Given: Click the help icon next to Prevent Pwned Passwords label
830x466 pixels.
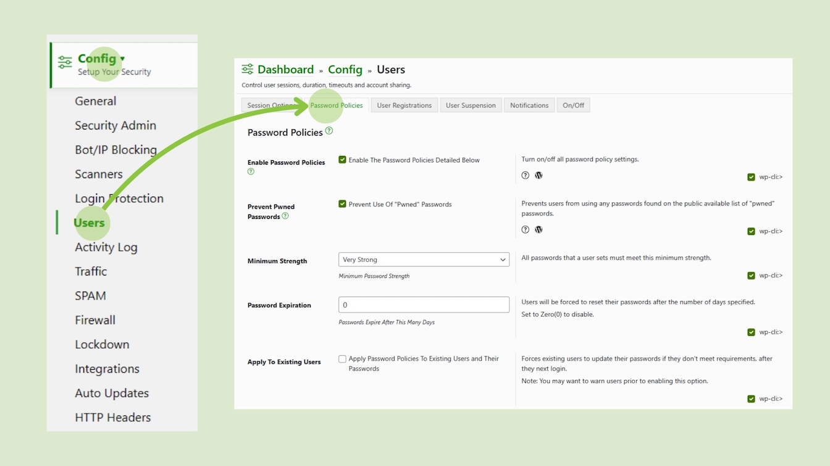Looking at the screenshot, I should pyautogui.click(x=285, y=216).
